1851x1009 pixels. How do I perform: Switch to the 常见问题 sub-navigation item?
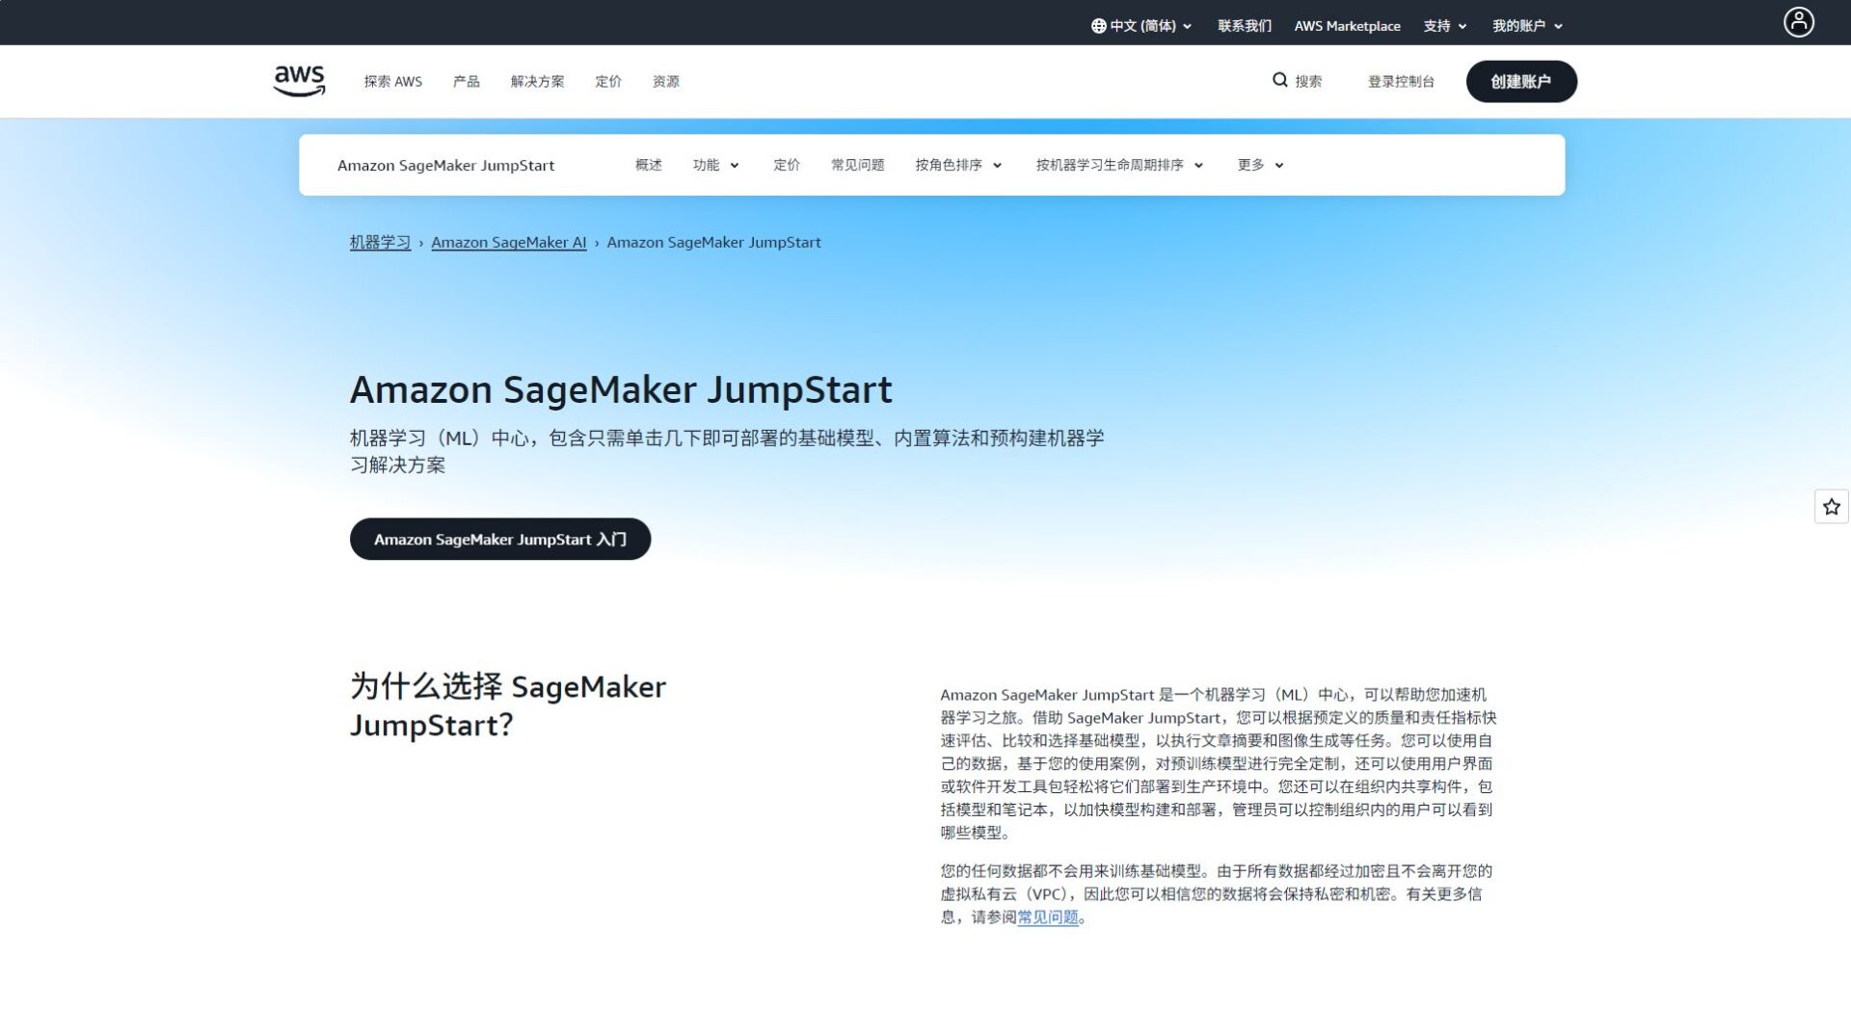coord(857,165)
